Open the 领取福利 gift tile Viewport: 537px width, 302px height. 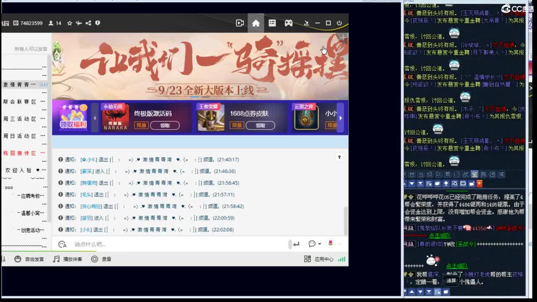(x=73, y=117)
